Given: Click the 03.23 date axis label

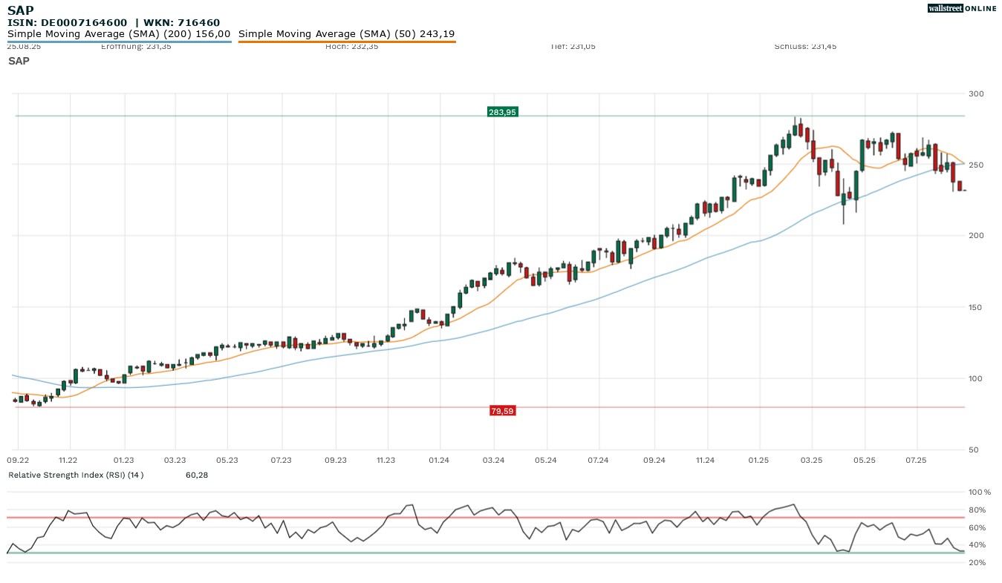Looking at the screenshot, I should coord(175,461).
